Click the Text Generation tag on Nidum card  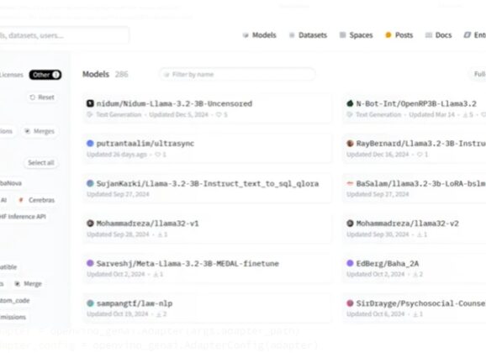tap(114, 114)
